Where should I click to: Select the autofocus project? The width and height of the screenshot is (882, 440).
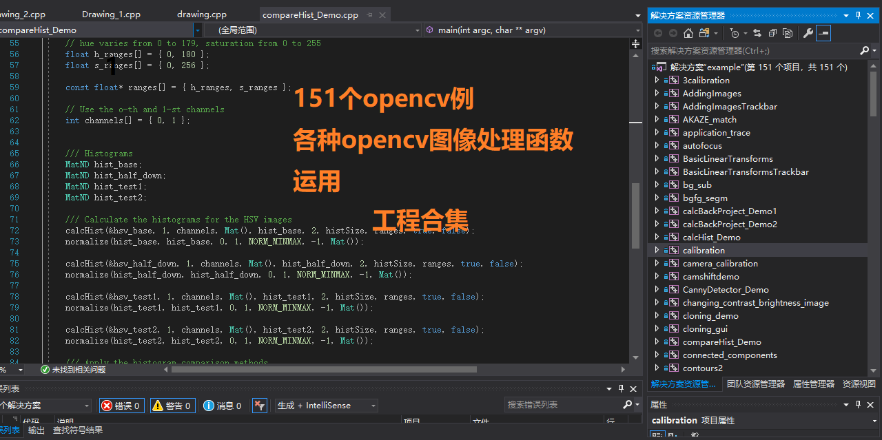click(x=703, y=146)
